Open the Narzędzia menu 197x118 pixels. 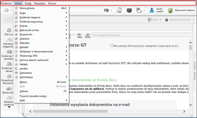40,3
